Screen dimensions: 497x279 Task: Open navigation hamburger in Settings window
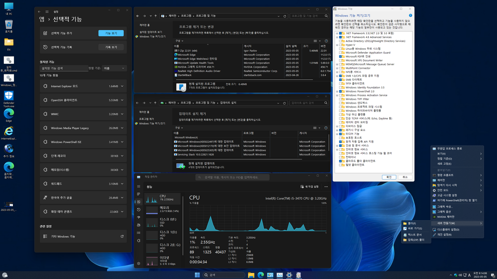47,12
